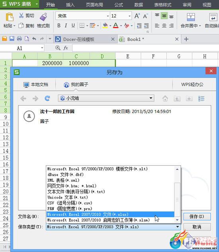
Task: Choose 启用宏的工作簿 (*.xlsm) type
Action: (x=110, y=220)
